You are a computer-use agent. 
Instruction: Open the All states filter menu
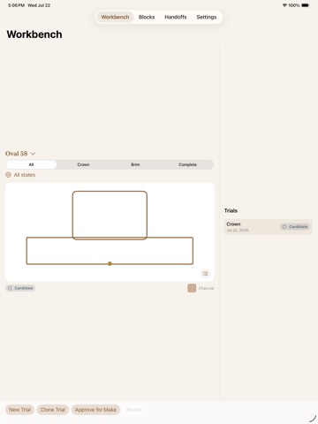pyautogui.click(x=20, y=175)
